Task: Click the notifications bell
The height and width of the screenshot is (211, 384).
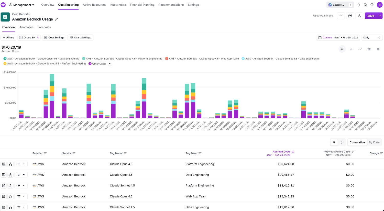Action: point(359,5)
